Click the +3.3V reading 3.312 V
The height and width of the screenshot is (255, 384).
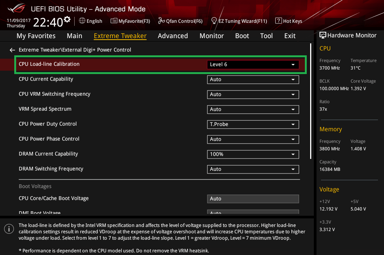[x=327, y=230]
